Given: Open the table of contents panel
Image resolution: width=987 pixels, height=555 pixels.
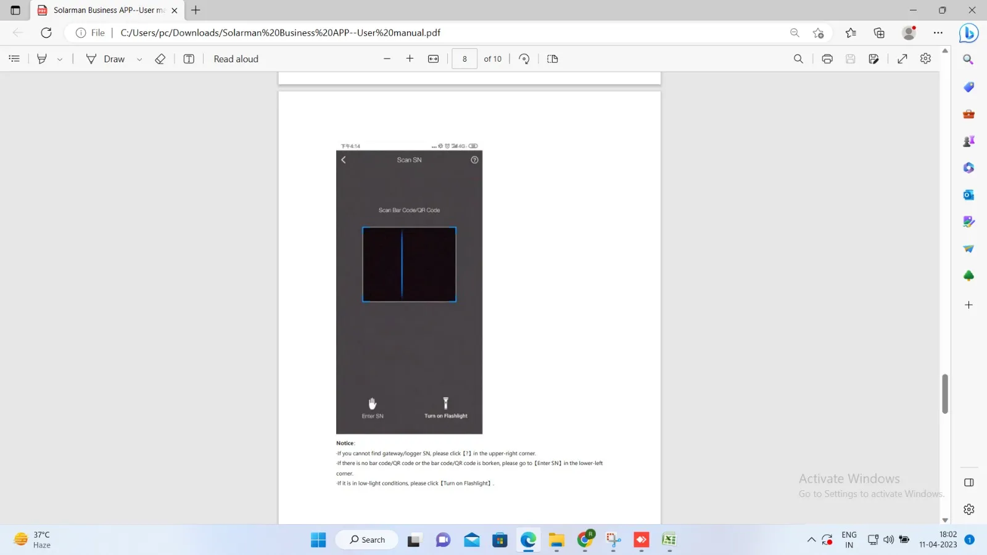Looking at the screenshot, I should tap(14, 59).
